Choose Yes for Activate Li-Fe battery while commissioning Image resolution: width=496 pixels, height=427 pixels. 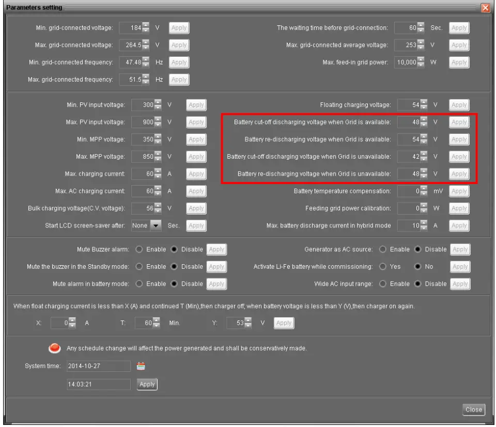(383, 267)
